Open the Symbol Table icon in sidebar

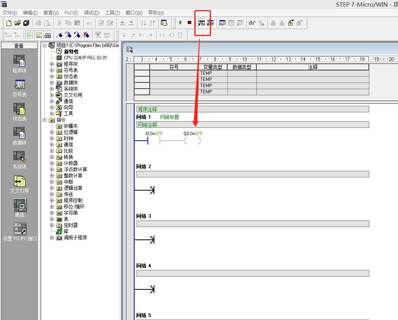click(19, 85)
